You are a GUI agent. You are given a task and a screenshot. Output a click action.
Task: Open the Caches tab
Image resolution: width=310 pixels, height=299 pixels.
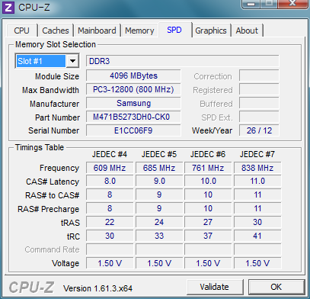(56, 31)
